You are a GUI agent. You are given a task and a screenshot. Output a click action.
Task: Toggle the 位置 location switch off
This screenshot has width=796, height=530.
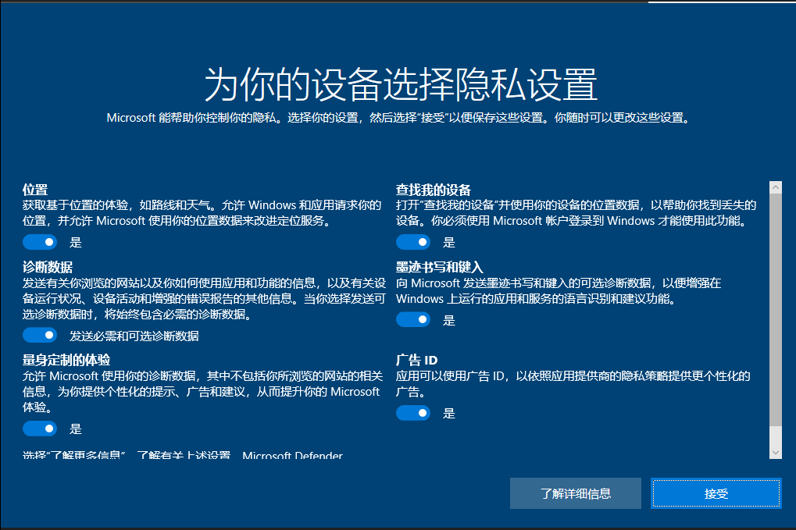(x=40, y=242)
